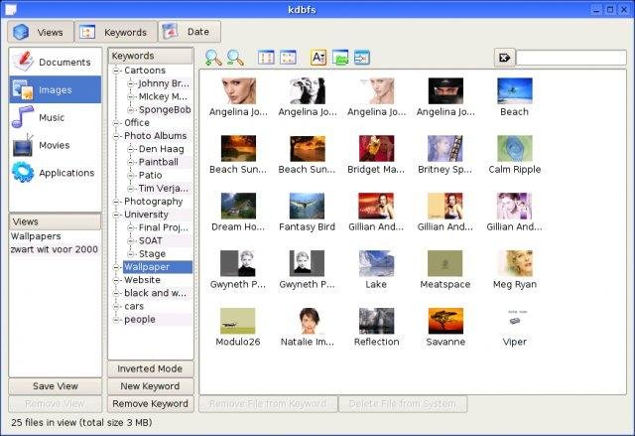Select the Paintball keyword

point(159,162)
